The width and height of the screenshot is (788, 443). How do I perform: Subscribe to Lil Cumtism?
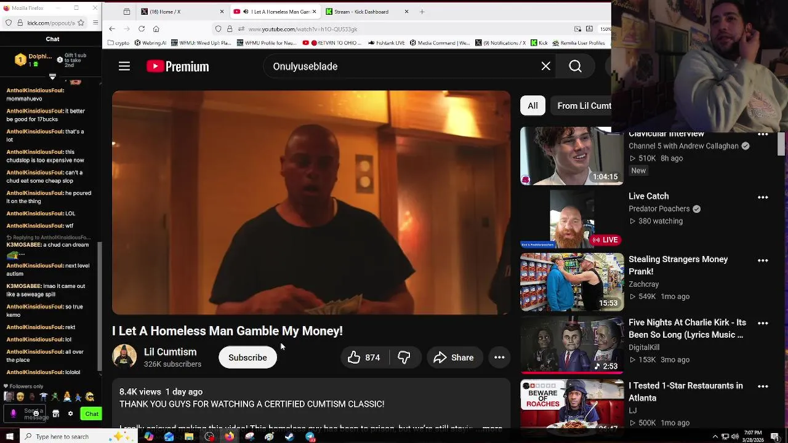pyautogui.click(x=247, y=357)
